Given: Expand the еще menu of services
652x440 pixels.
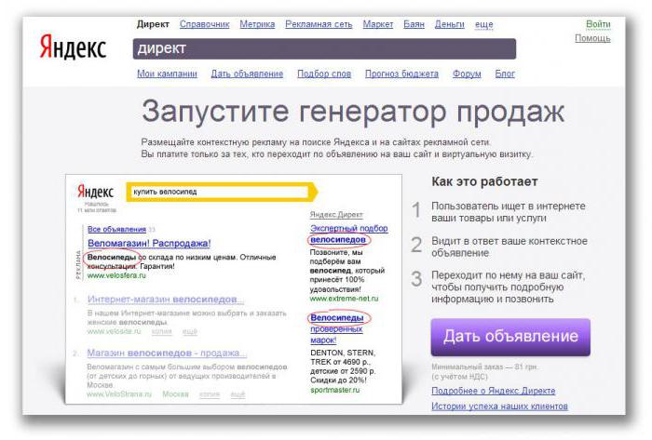Looking at the screenshot, I should (483, 24).
